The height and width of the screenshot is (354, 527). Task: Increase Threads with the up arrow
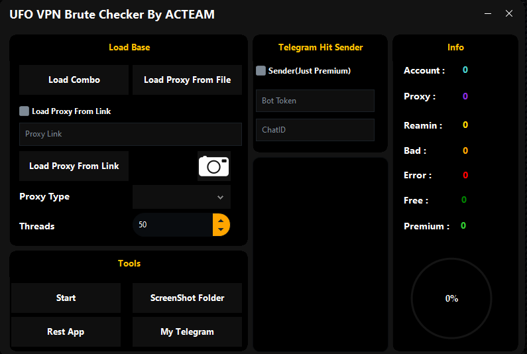(221, 221)
